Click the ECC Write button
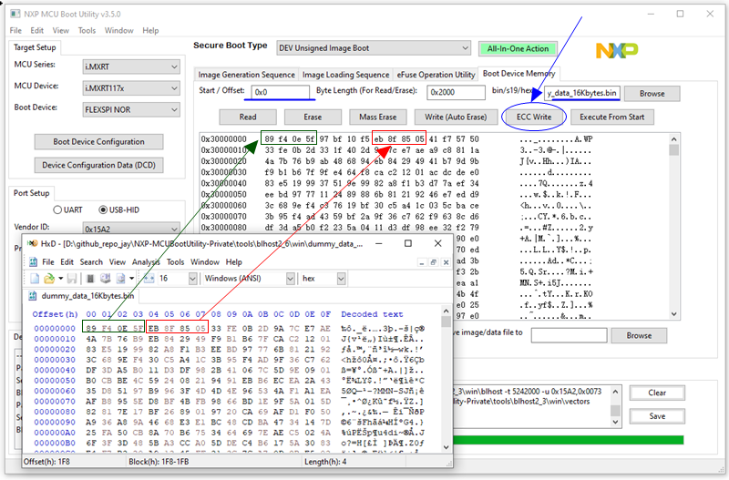The image size is (729, 480). (x=534, y=117)
